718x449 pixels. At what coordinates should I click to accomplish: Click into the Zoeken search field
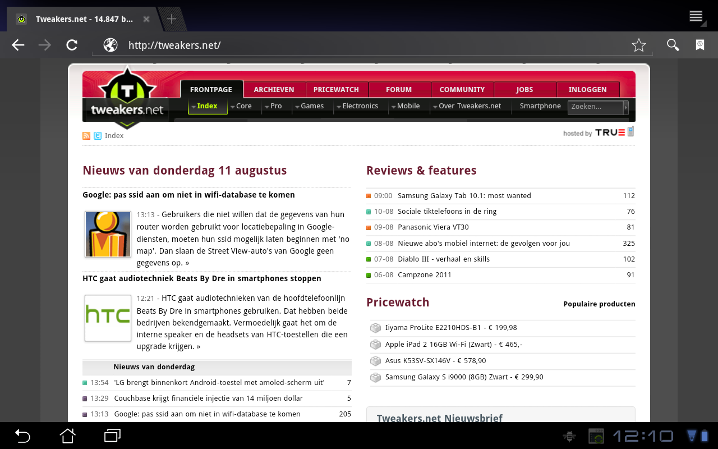pyautogui.click(x=595, y=107)
